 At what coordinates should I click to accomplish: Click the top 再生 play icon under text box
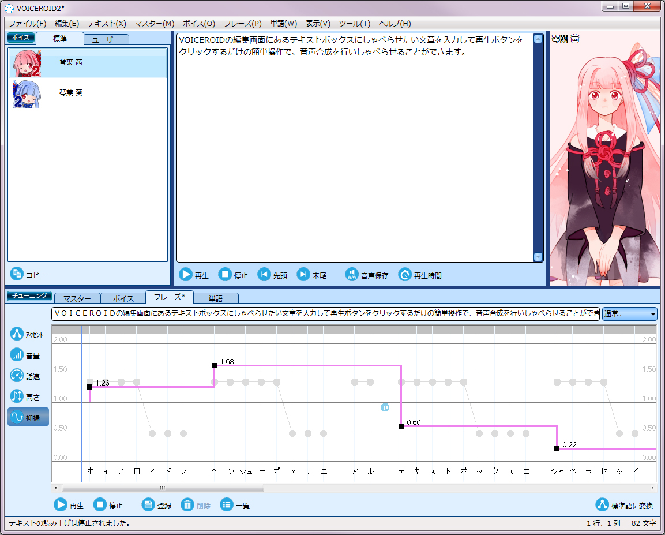pos(185,275)
